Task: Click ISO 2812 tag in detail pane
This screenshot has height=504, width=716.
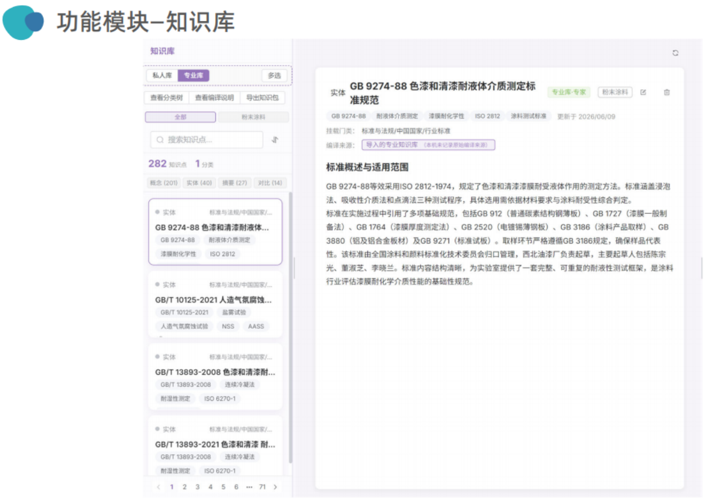Action: 488,116
